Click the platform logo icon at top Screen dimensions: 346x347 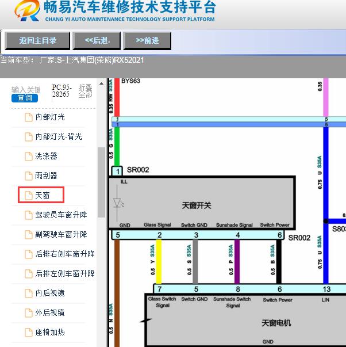click(x=28, y=10)
